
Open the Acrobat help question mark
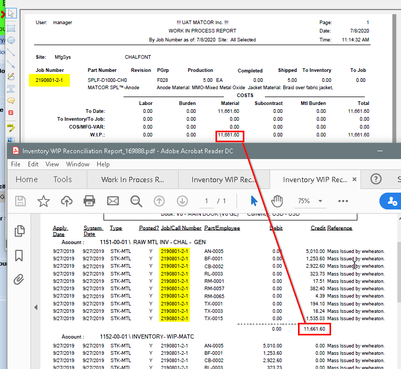[376, 179]
